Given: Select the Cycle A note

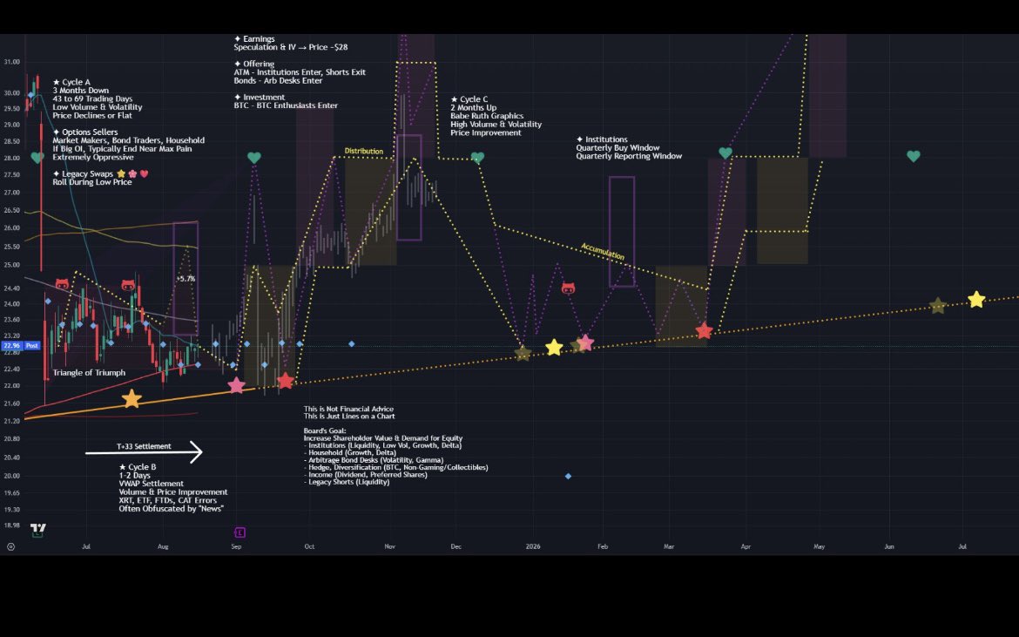Looking at the screenshot, I should click(98, 98).
